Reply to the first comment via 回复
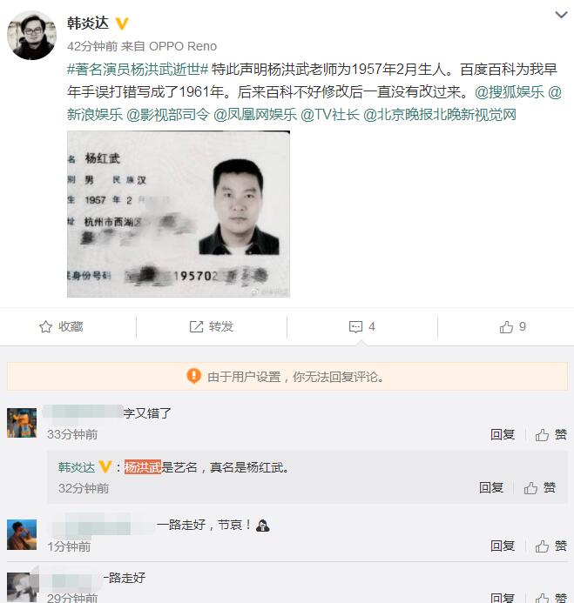 (502, 434)
